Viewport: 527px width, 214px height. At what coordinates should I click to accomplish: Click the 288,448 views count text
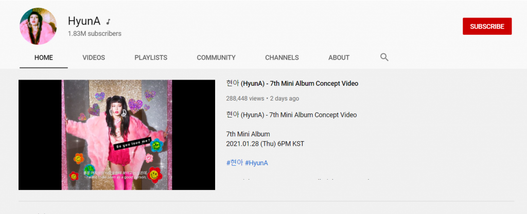[245, 99]
